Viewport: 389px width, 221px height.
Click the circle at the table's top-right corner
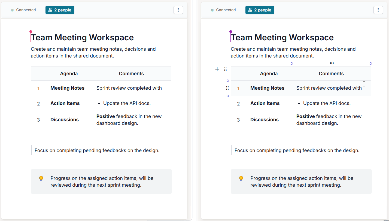pyautogui.click(x=371, y=63)
